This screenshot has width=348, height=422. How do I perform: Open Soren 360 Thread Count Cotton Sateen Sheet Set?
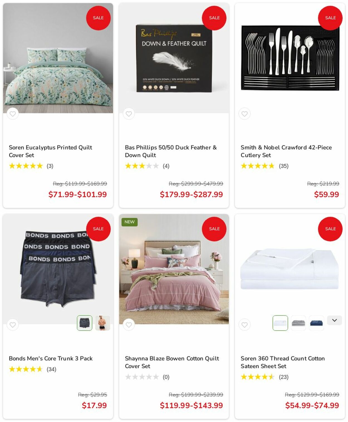[x=283, y=362]
